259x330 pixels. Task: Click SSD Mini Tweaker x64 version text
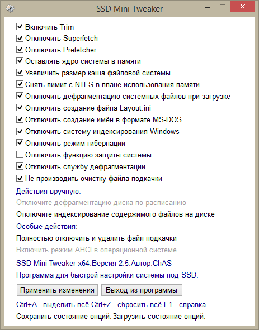[94, 263]
